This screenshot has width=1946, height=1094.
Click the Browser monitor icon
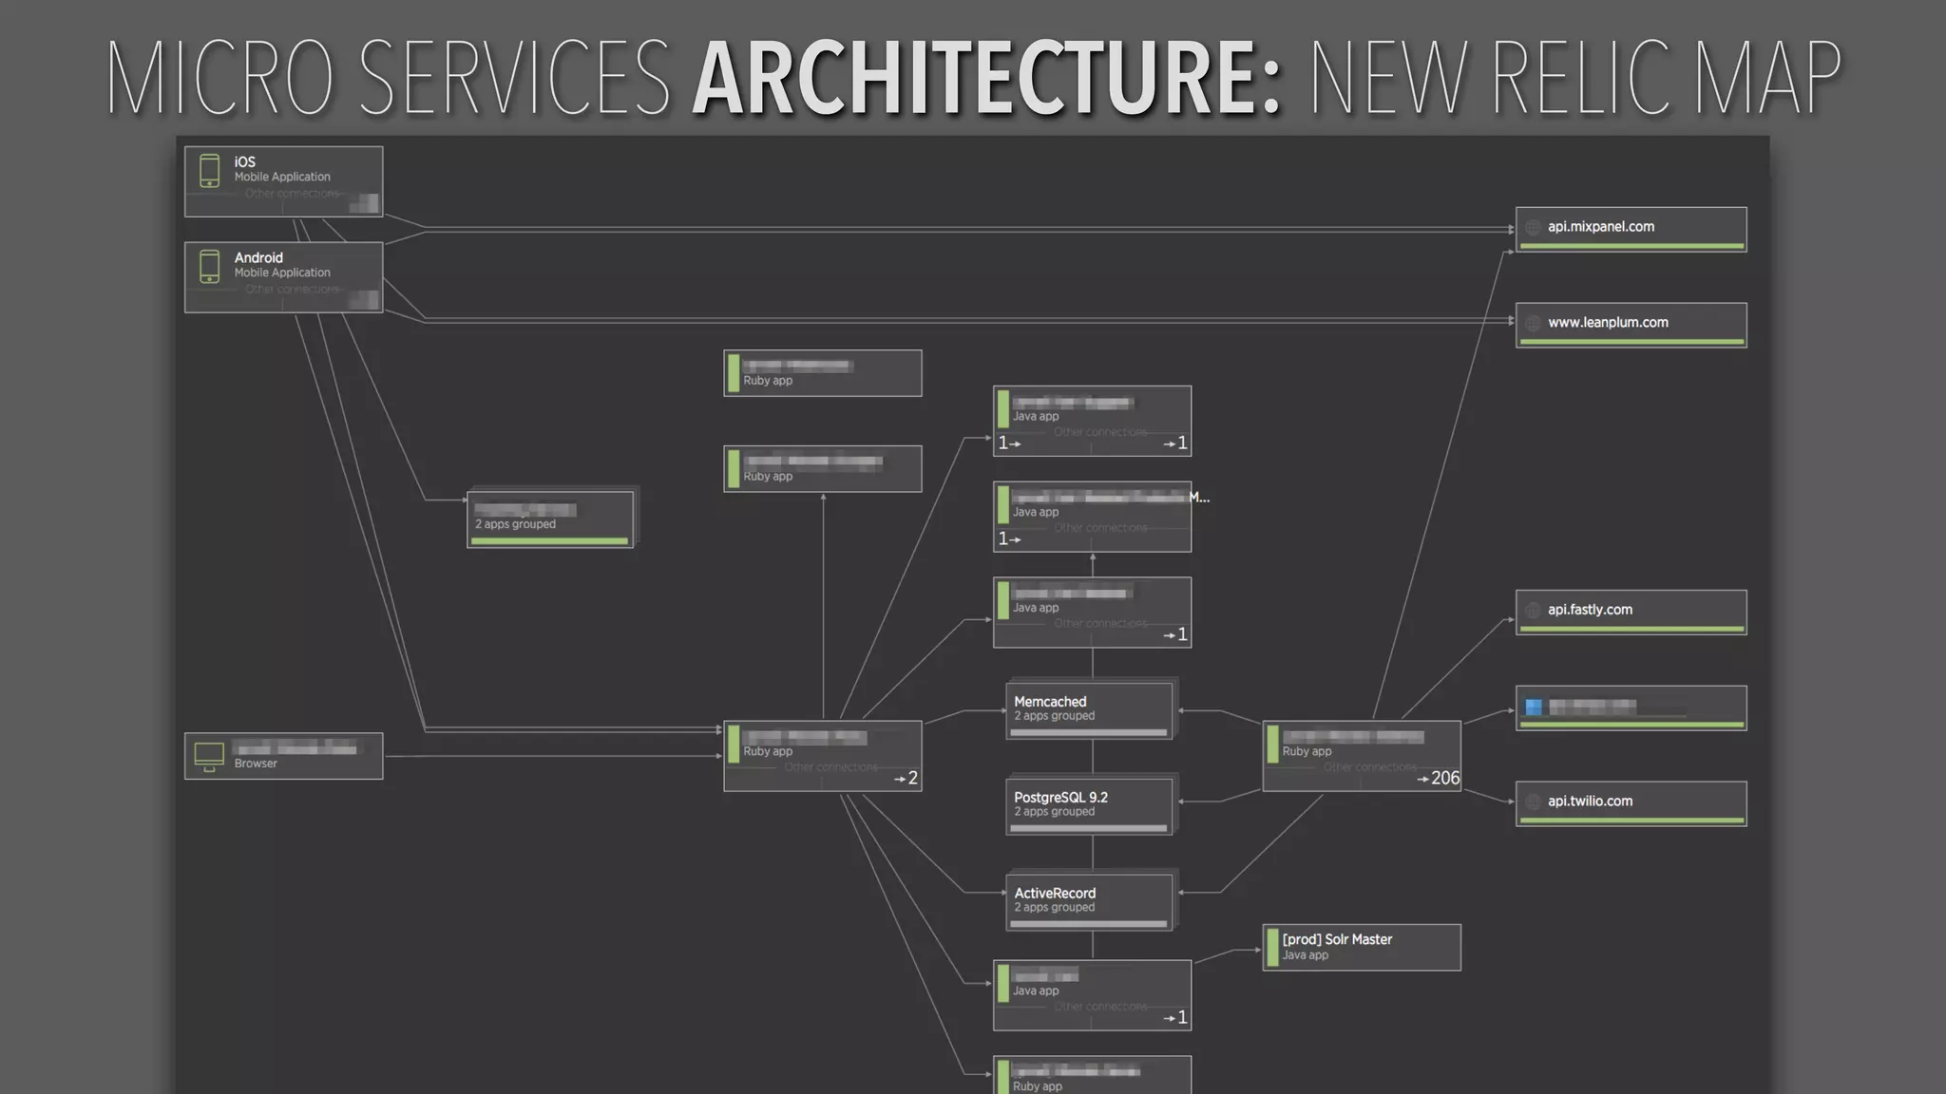coord(209,756)
